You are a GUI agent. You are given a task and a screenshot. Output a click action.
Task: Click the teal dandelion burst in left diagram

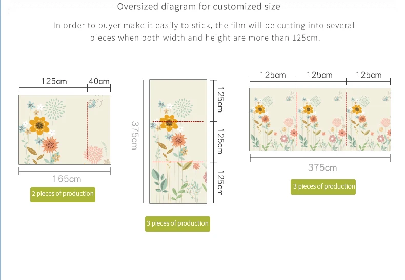tap(54, 109)
